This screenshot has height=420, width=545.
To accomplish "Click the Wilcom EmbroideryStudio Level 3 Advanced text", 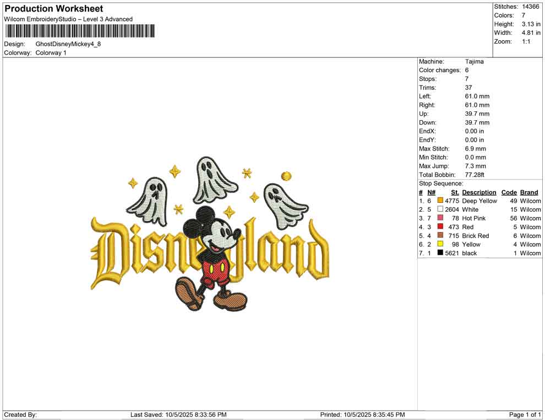I will coord(68,19).
